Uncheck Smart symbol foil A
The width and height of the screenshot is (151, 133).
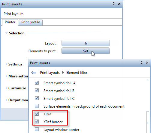click(37, 83)
